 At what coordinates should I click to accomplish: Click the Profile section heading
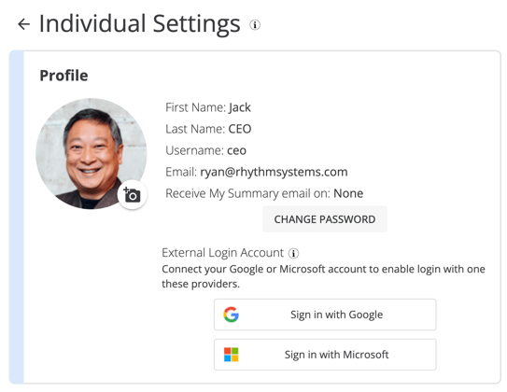click(63, 76)
